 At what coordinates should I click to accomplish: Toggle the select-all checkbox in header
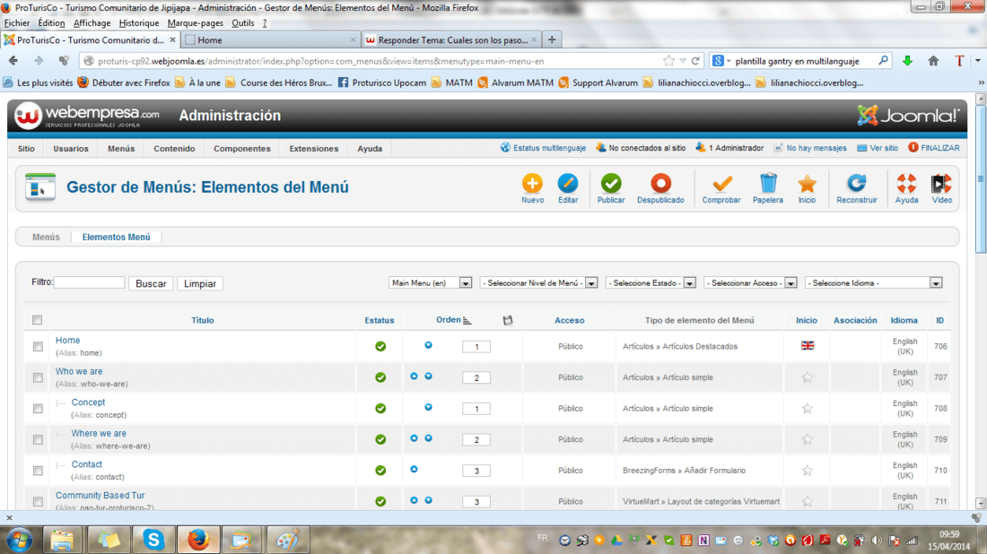click(37, 320)
